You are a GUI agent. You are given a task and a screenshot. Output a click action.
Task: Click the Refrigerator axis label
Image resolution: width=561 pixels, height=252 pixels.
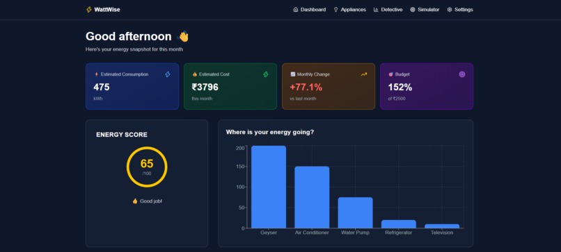click(x=399, y=233)
